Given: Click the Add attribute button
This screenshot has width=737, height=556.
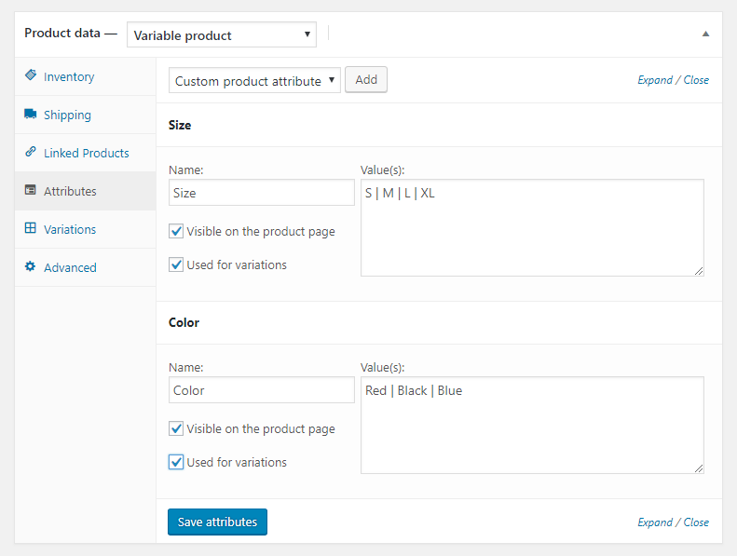Looking at the screenshot, I should point(366,80).
